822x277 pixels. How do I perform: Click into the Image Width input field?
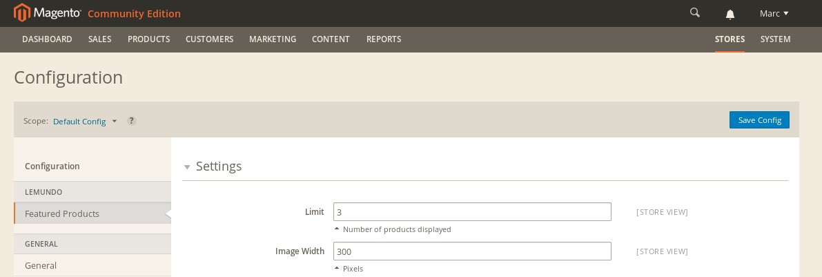tap(472, 251)
